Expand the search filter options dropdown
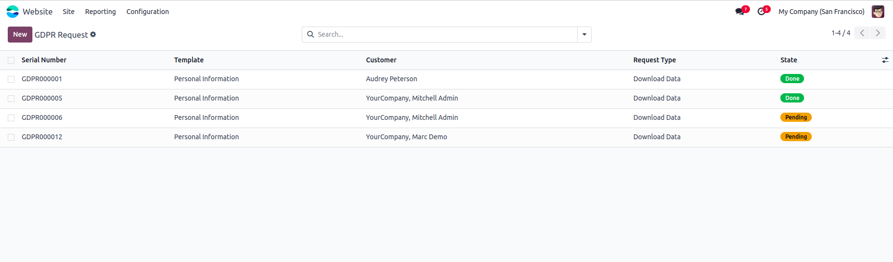The height and width of the screenshot is (262, 893). [584, 34]
